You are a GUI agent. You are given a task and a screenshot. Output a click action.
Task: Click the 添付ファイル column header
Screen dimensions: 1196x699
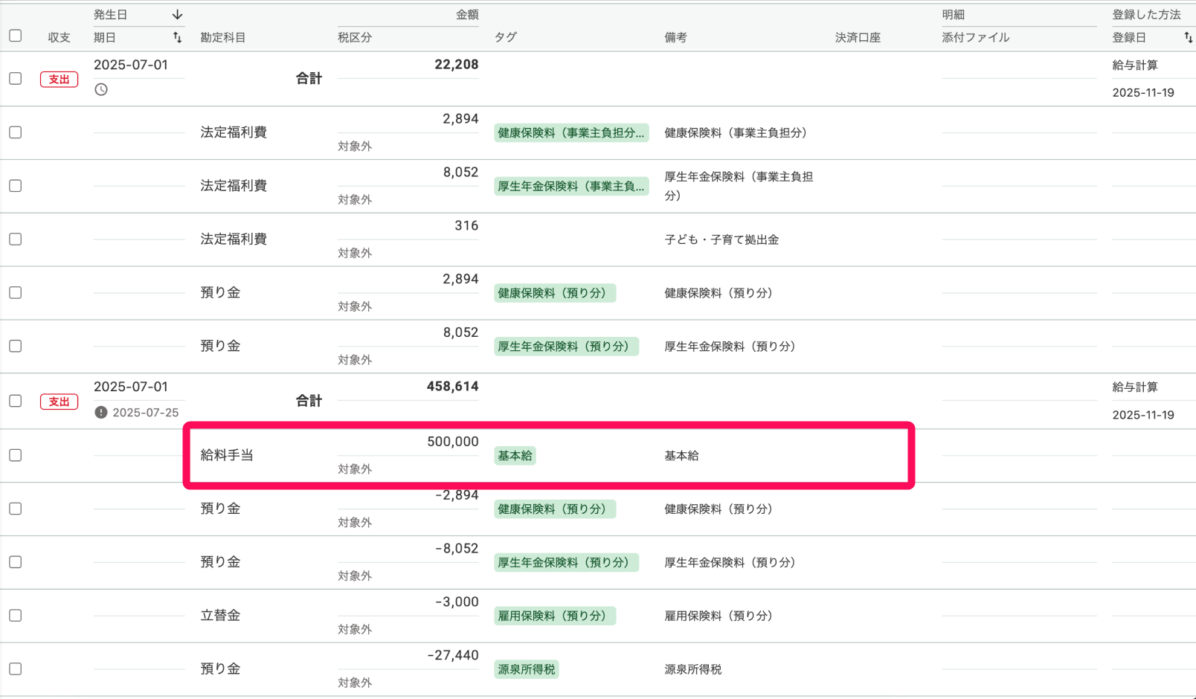[976, 37]
